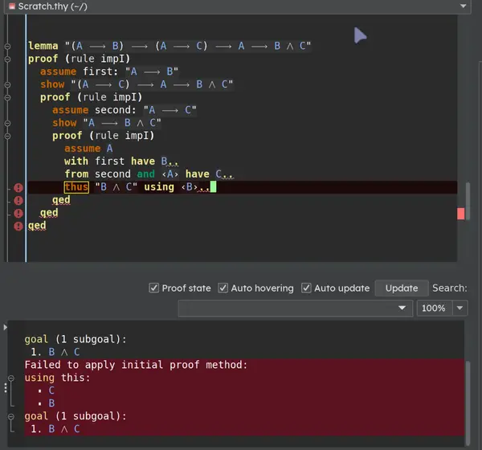The height and width of the screenshot is (450, 482).
Task: Click the error icon beside the last qed
Action: pos(18,226)
